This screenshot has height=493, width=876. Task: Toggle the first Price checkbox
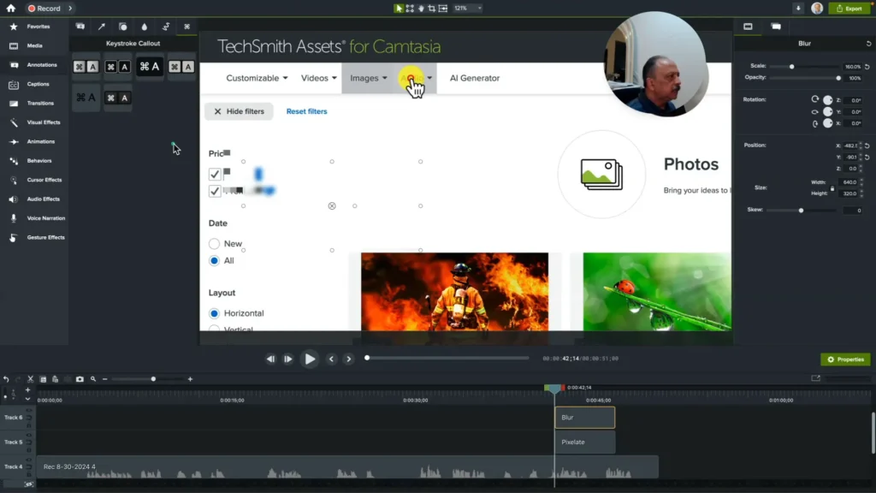click(215, 174)
